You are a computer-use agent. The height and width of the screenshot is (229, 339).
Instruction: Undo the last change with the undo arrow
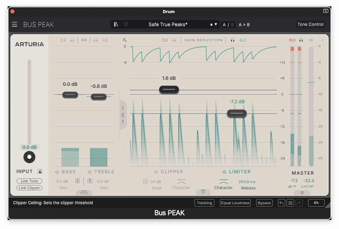pos(281,203)
